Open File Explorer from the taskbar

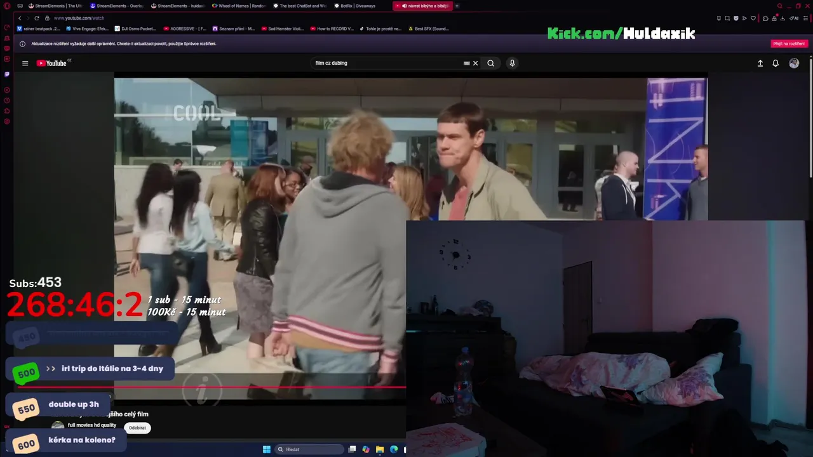[x=380, y=449]
